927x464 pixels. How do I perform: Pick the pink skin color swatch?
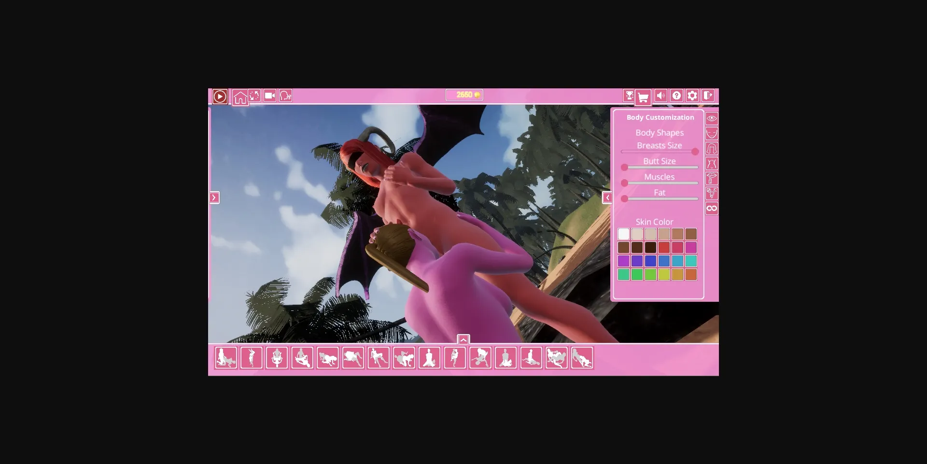click(691, 247)
